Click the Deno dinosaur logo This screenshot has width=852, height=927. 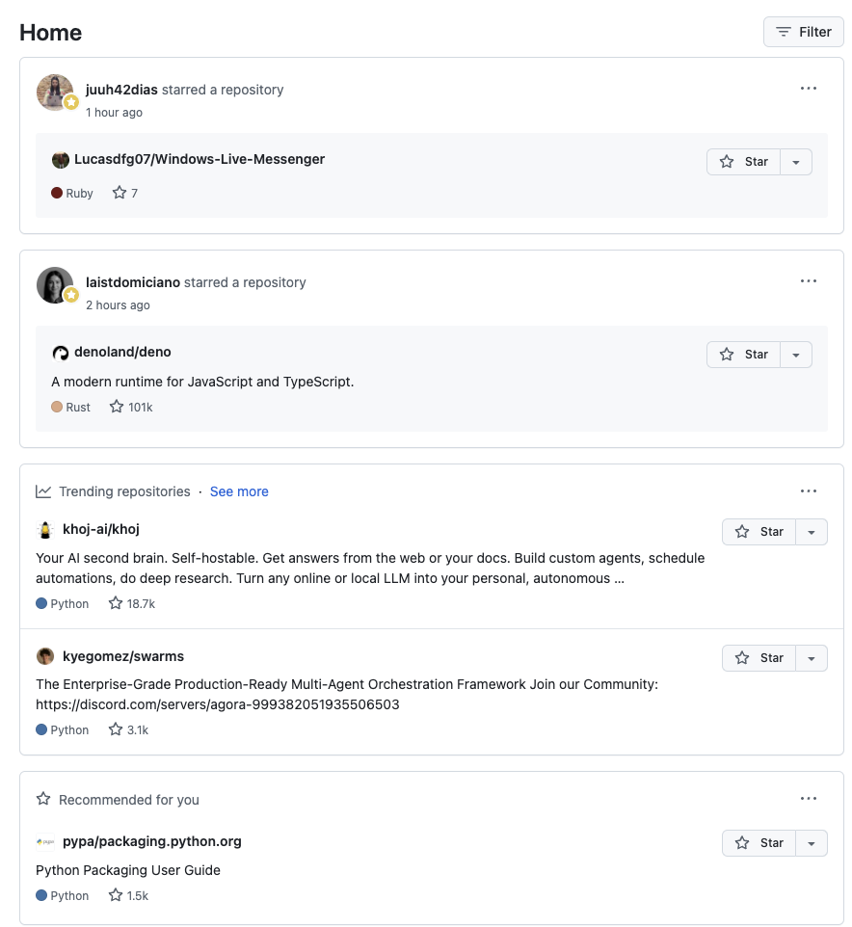(x=60, y=352)
